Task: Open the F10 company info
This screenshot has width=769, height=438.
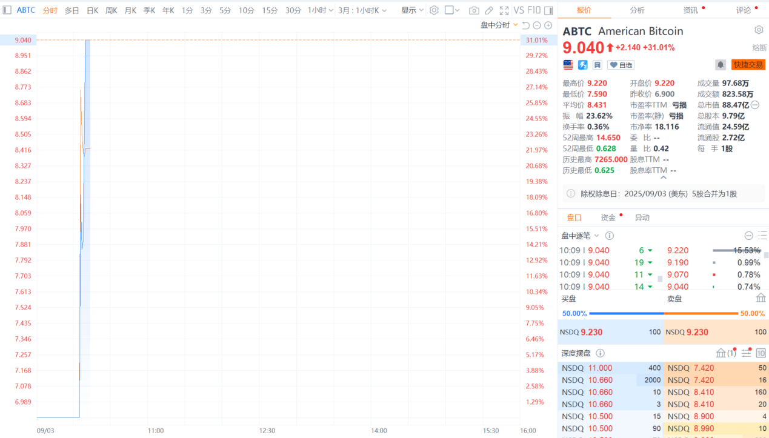Action: coord(534,10)
